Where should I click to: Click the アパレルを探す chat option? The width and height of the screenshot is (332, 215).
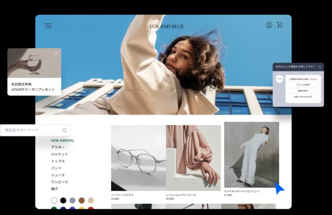tap(303, 85)
